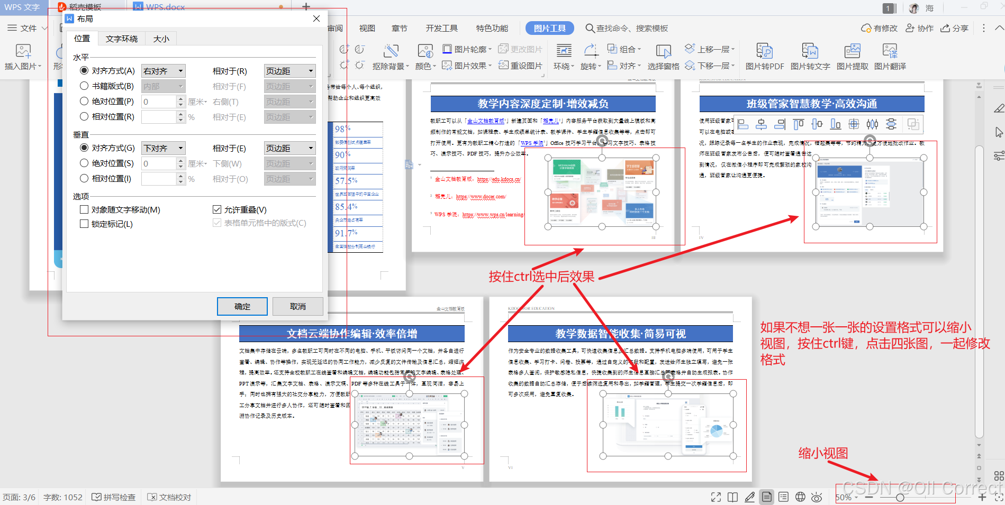The image size is (1005, 505).
Task: Click the horizontal 绝对位置 value field
Action: (x=159, y=102)
